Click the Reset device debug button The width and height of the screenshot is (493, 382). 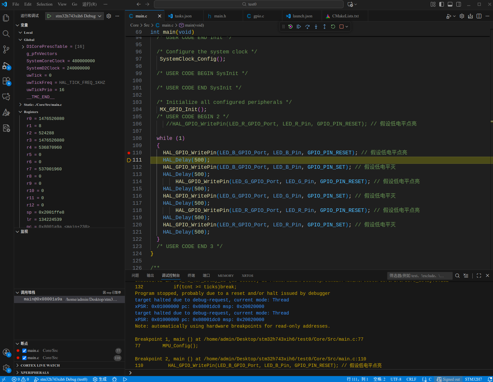(290, 27)
